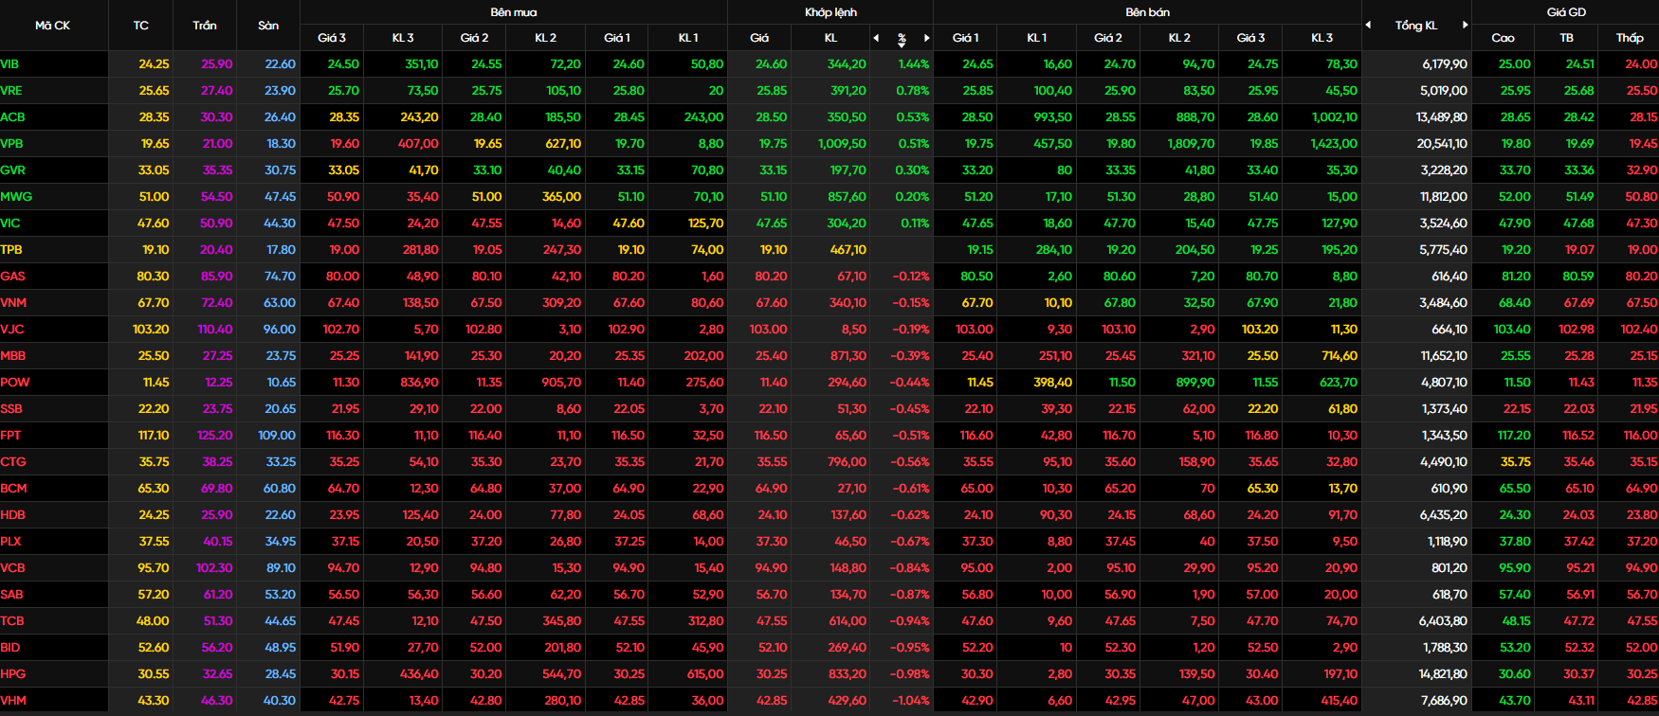Select the VCB ticker
Viewport: 1659px width, 716px height.
[x=12, y=568]
